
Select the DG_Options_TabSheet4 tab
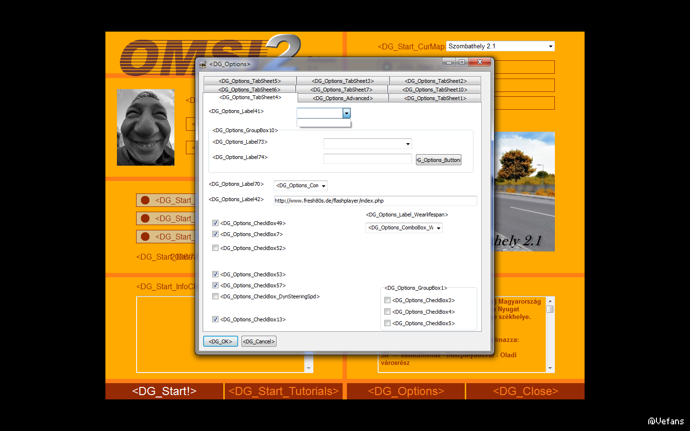click(250, 97)
